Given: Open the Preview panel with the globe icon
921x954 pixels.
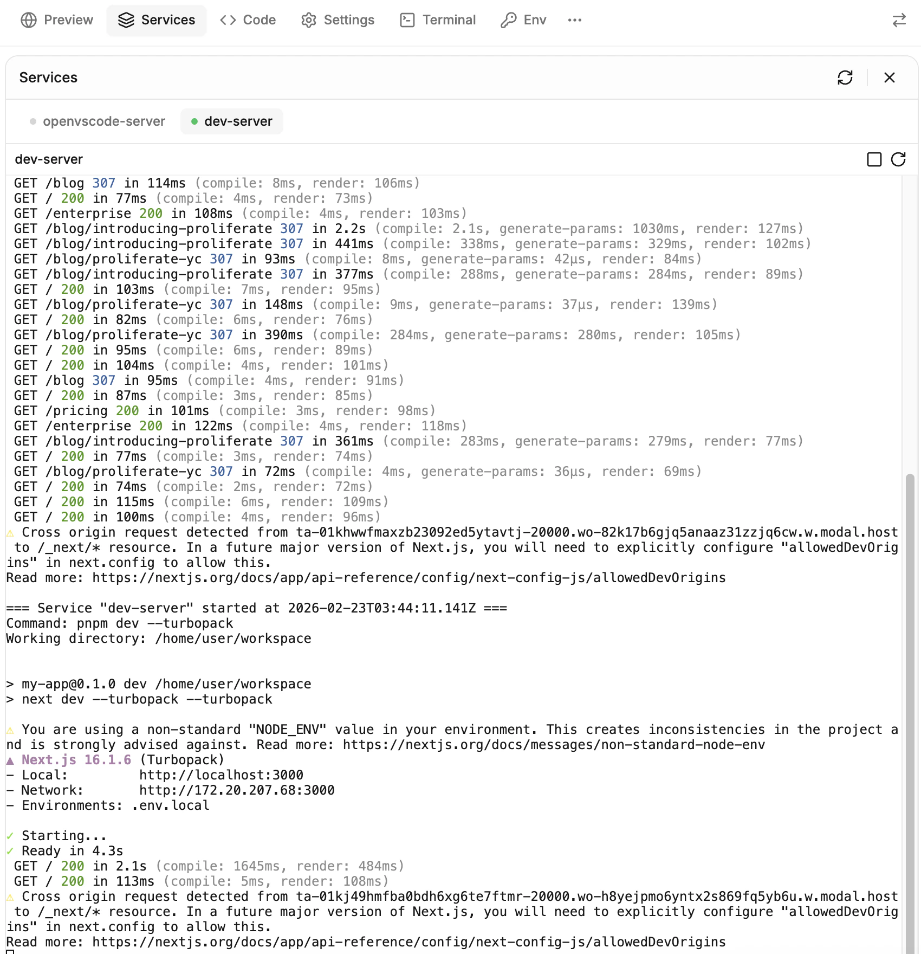Looking at the screenshot, I should pos(56,20).
